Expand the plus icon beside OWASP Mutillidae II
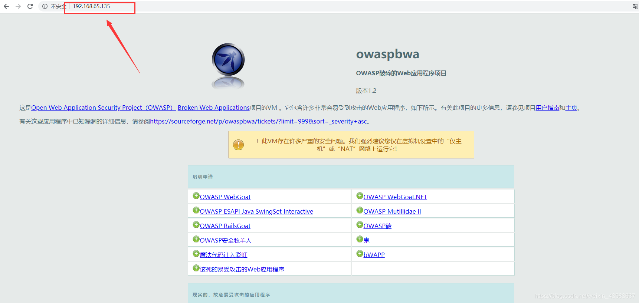Image resolution: width=639 pixels, height=303 pixels. tap(360, 210)
